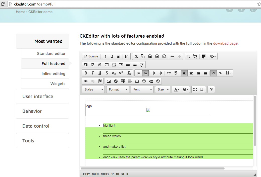Toggle Bold formatting

86,73
